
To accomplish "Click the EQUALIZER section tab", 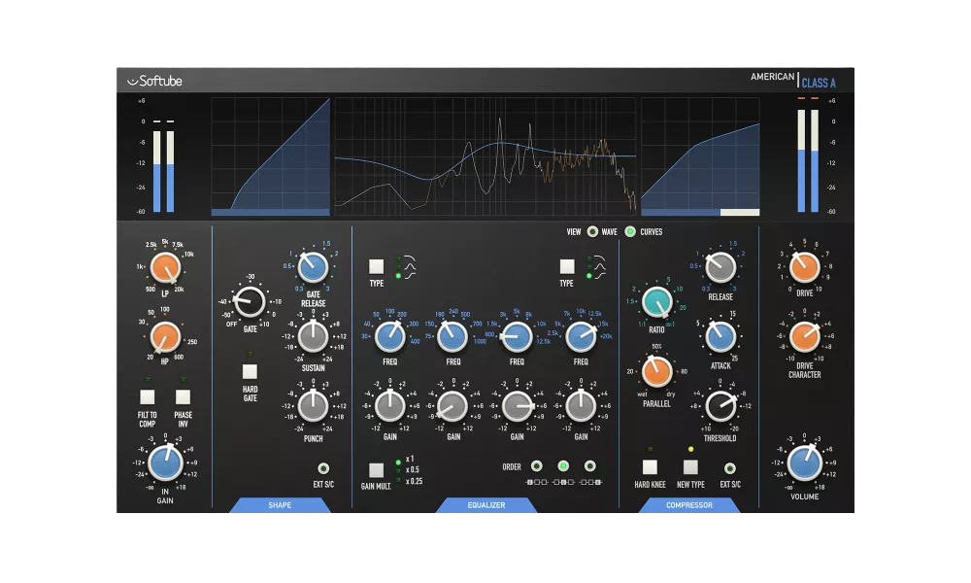I will click(486, 505).
